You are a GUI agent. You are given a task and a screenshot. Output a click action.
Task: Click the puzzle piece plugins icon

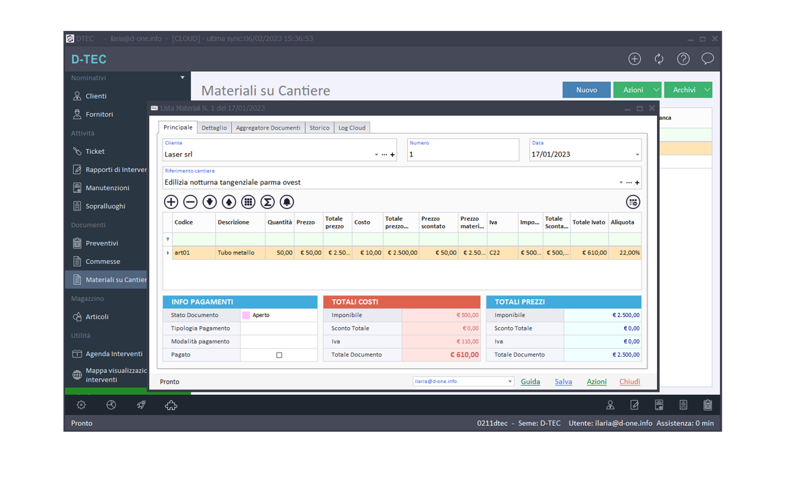(171, 405)
